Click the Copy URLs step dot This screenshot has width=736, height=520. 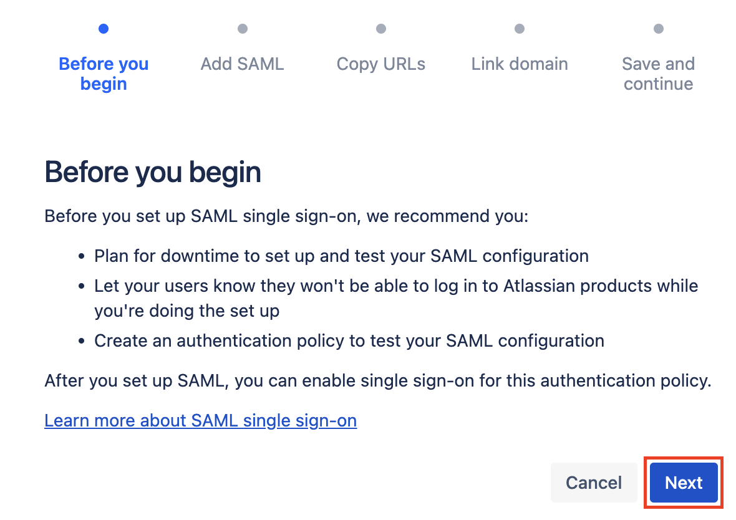[x=381, y=29]
